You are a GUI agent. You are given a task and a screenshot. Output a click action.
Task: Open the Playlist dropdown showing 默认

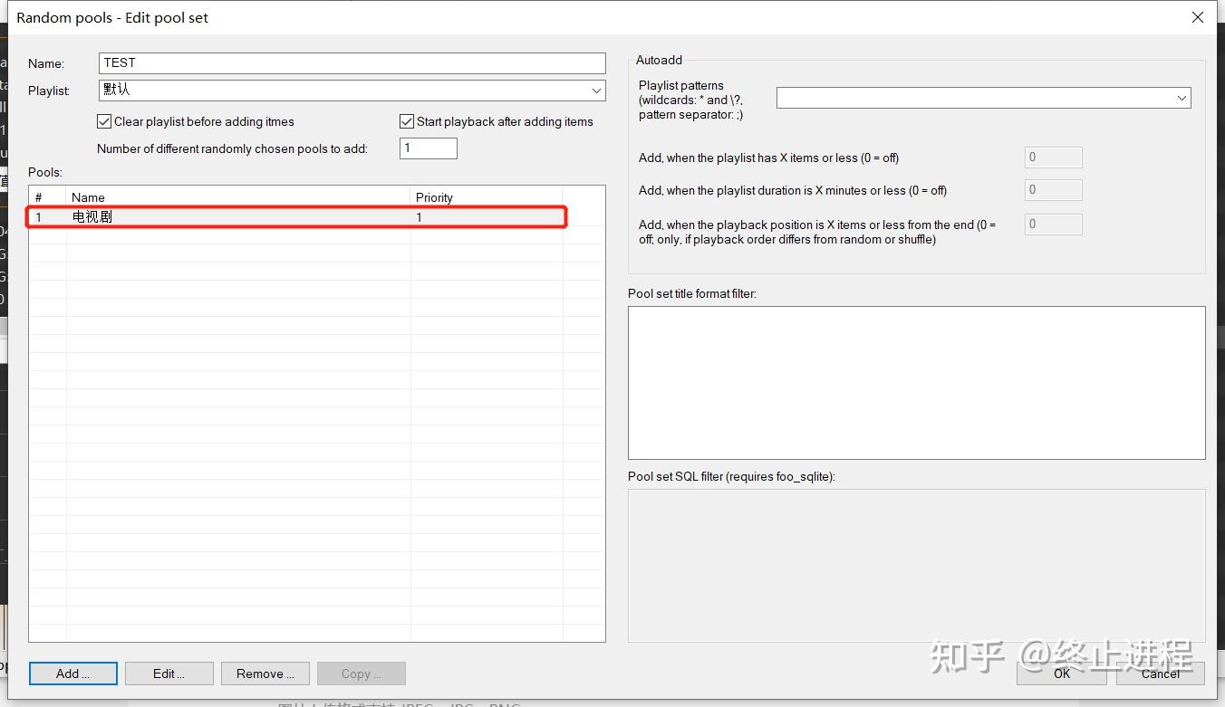point(352,90)
